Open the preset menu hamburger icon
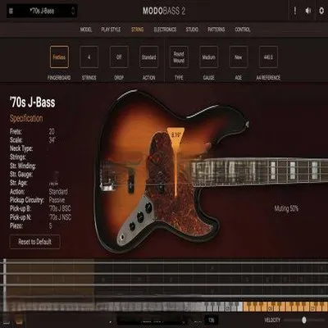 (11, 11)
